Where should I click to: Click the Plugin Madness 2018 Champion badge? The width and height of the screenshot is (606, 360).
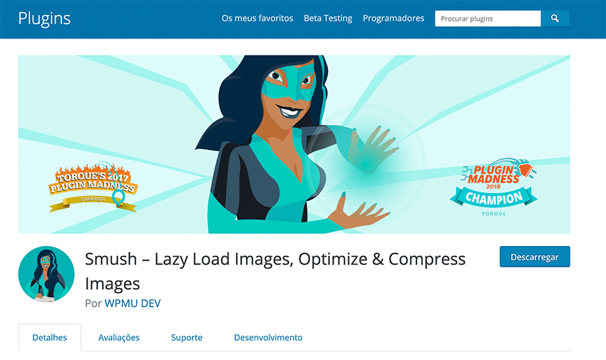[x=494, y=187]
